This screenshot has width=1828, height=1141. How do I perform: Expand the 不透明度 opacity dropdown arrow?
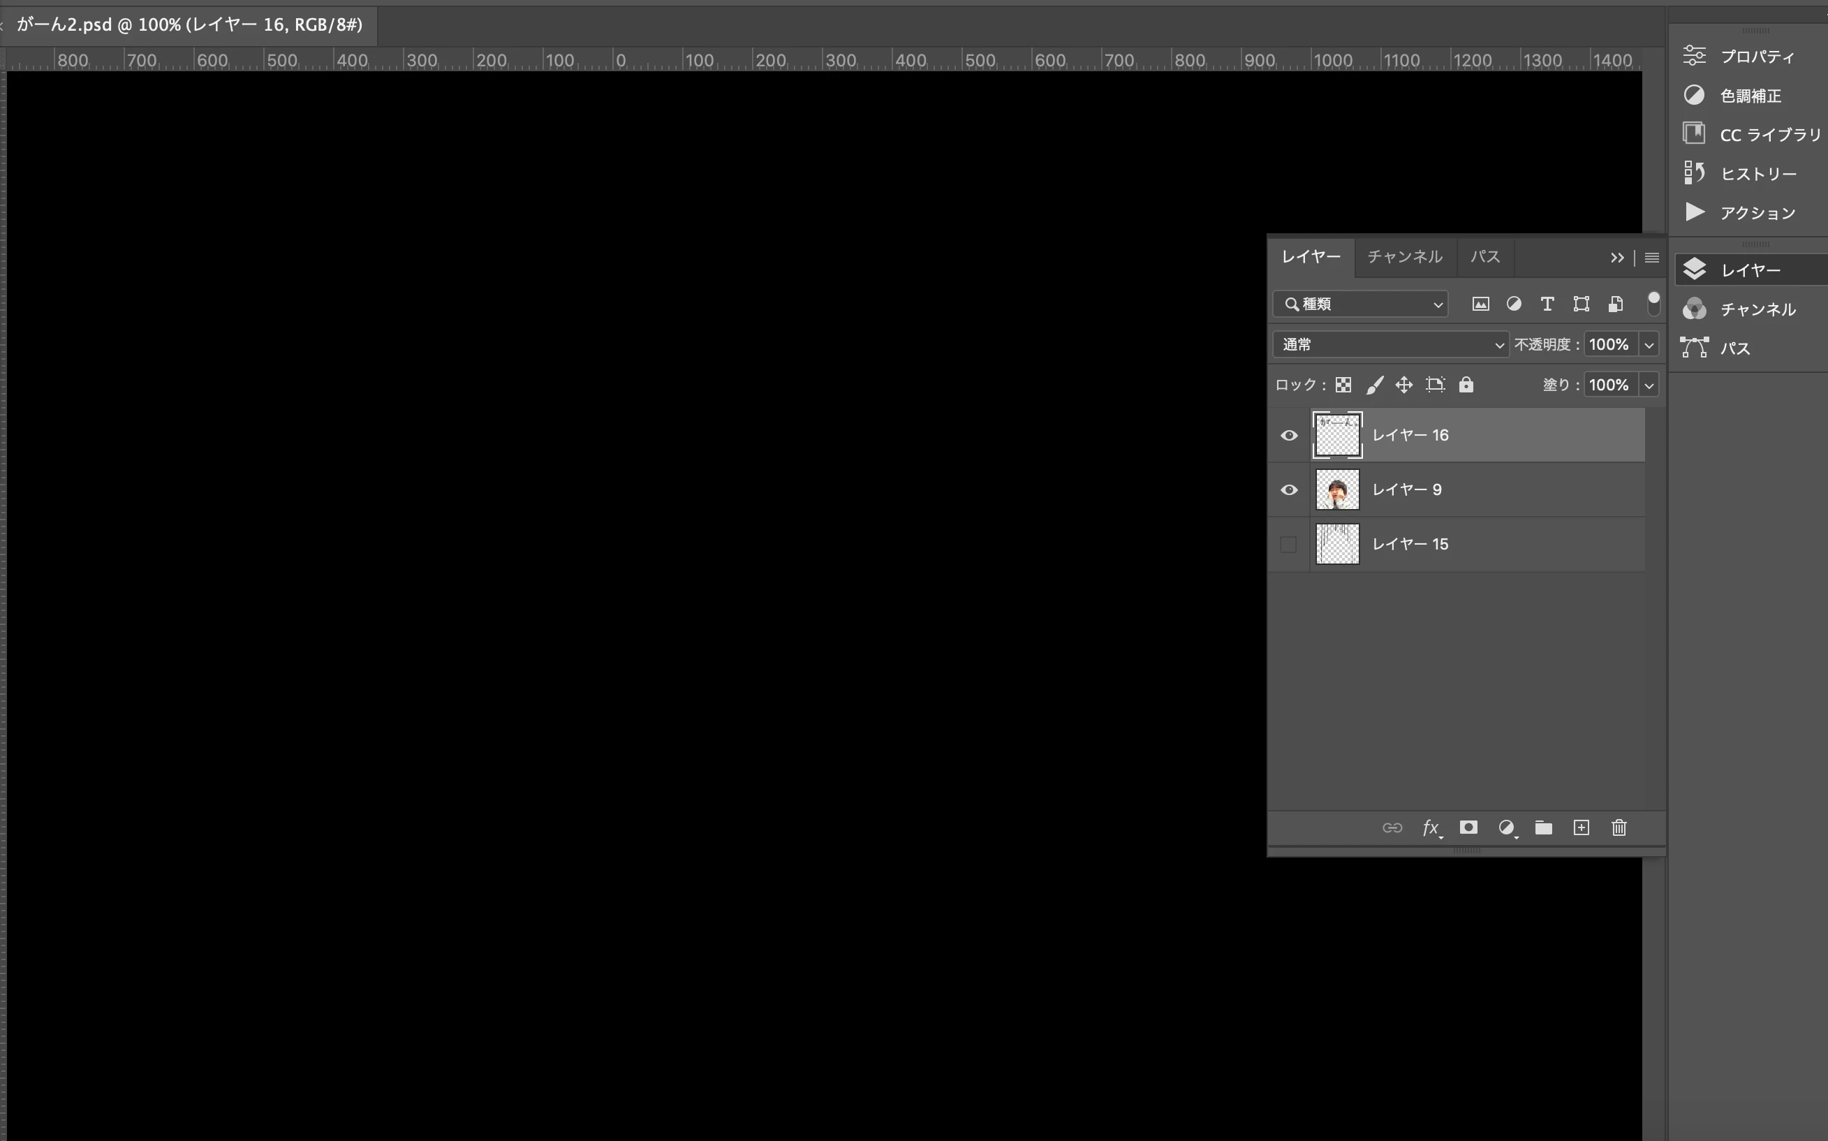pyautogui.click(x=1649, y=345)
